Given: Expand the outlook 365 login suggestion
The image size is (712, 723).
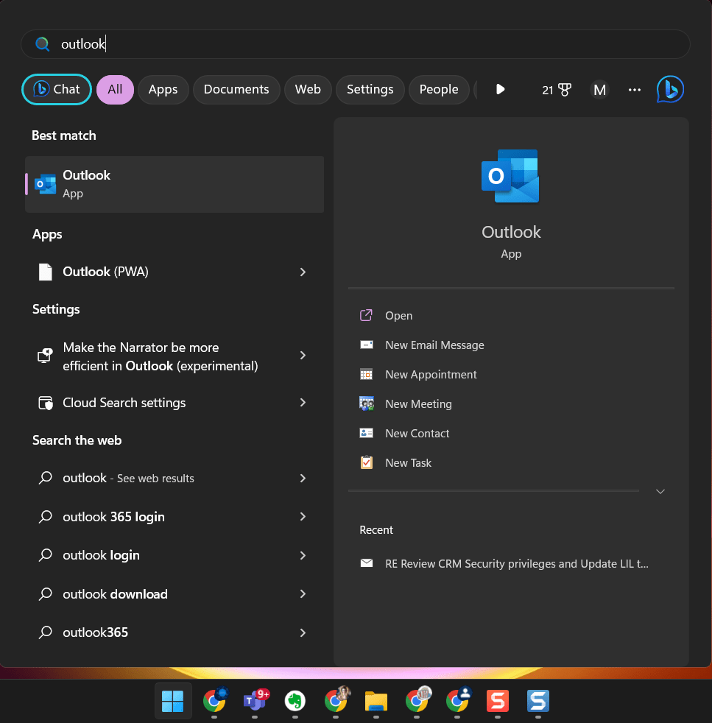Looking at the screenshot, I should pyautogui.click(x=302, y=517).
